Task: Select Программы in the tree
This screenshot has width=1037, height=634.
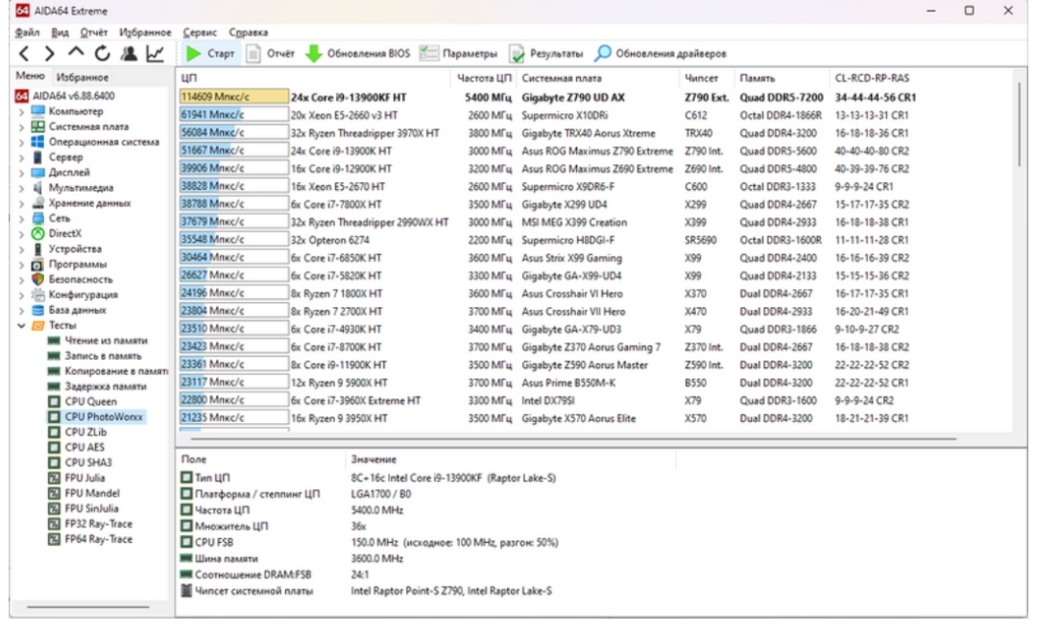Action: [x=69, y=264]
